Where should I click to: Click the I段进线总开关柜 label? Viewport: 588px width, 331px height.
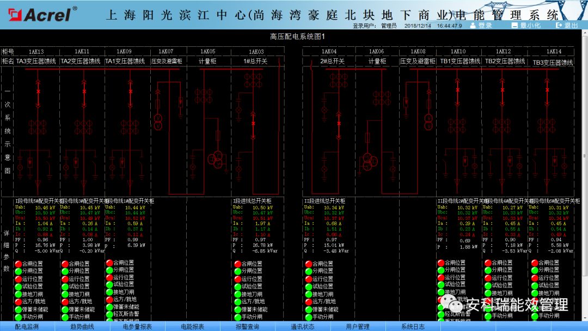point(252,201)
